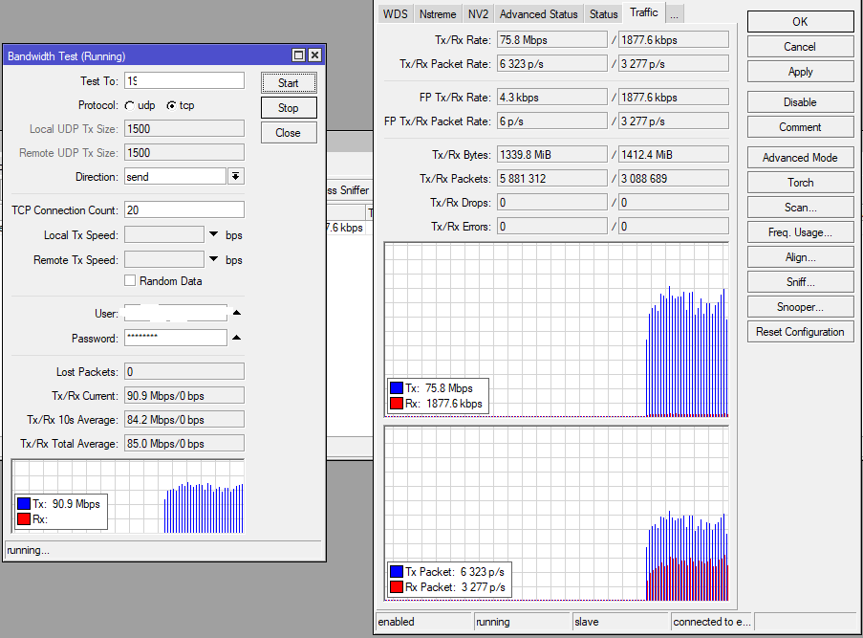Click the 'slave' status bar entry

[621, 622]
